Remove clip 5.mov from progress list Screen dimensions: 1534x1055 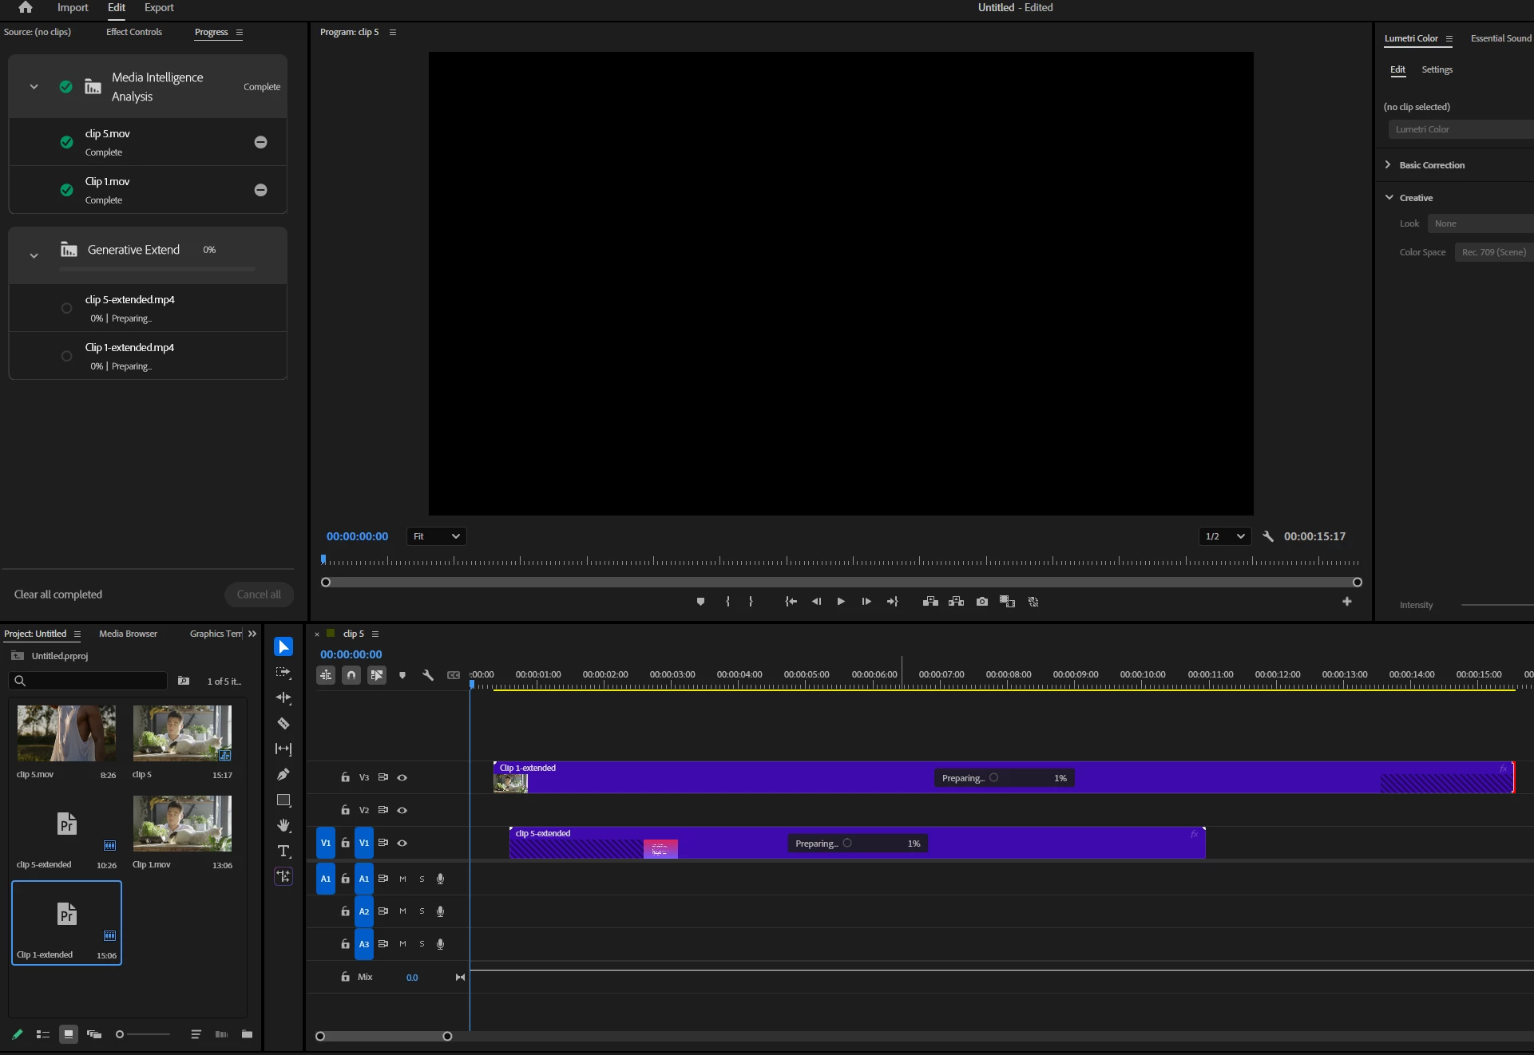click(x=260, y=142)
